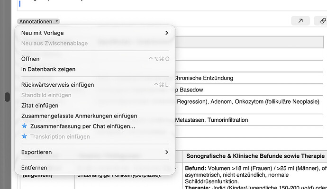Choose Öffnen from the menu
The height and width of the screenshot is (189, 327).
pos(95,59)
